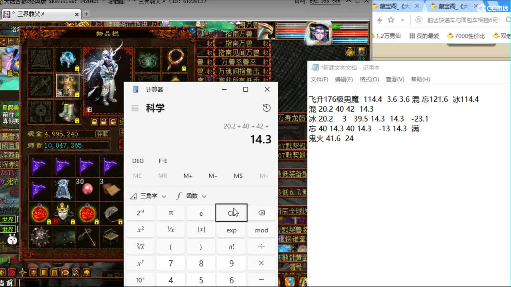Click the factorial n! key
Viewport: 511px width, 287px height.
pyautogui.click(x=232, y=247)
